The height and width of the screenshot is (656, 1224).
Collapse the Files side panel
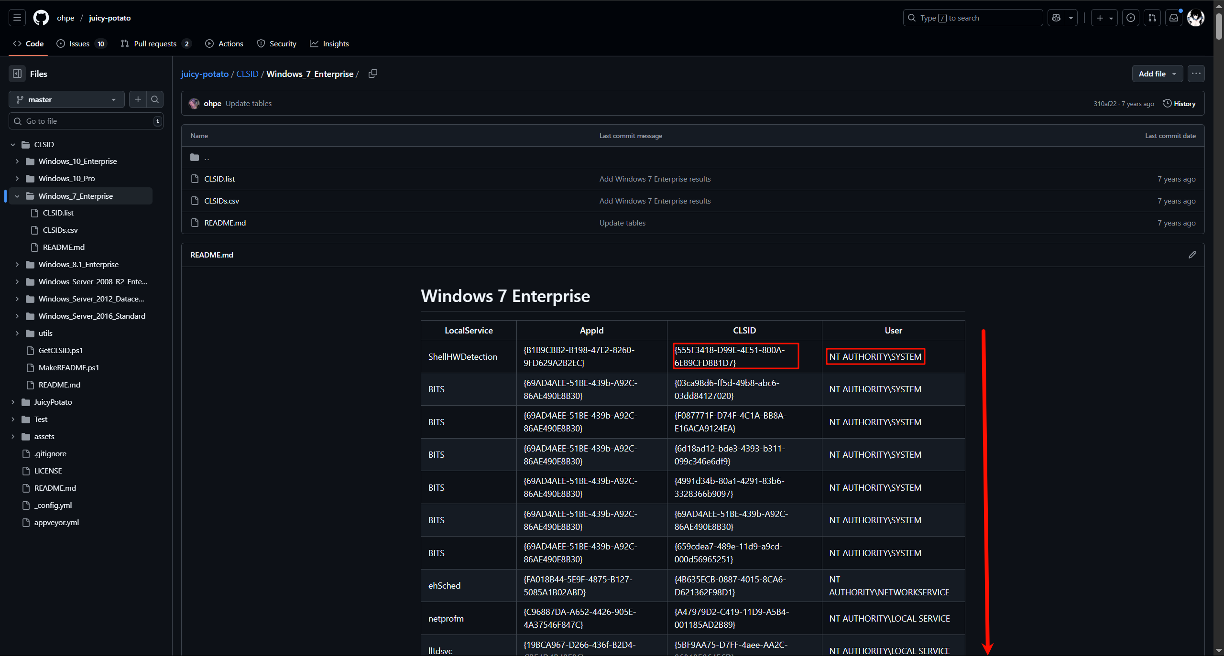point(17,74)
